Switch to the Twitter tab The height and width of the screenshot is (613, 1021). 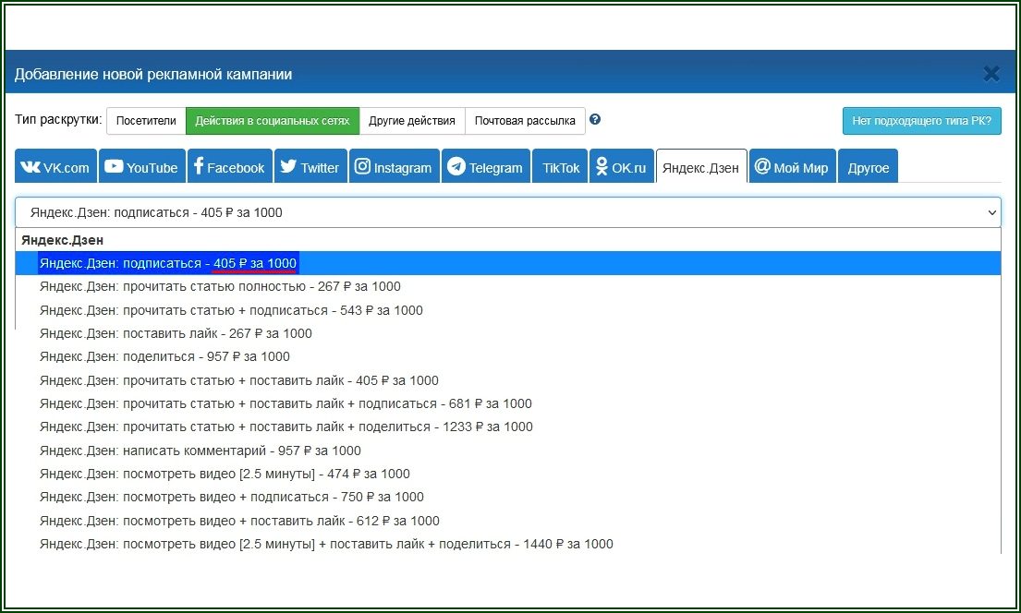[x=310, y=166]
